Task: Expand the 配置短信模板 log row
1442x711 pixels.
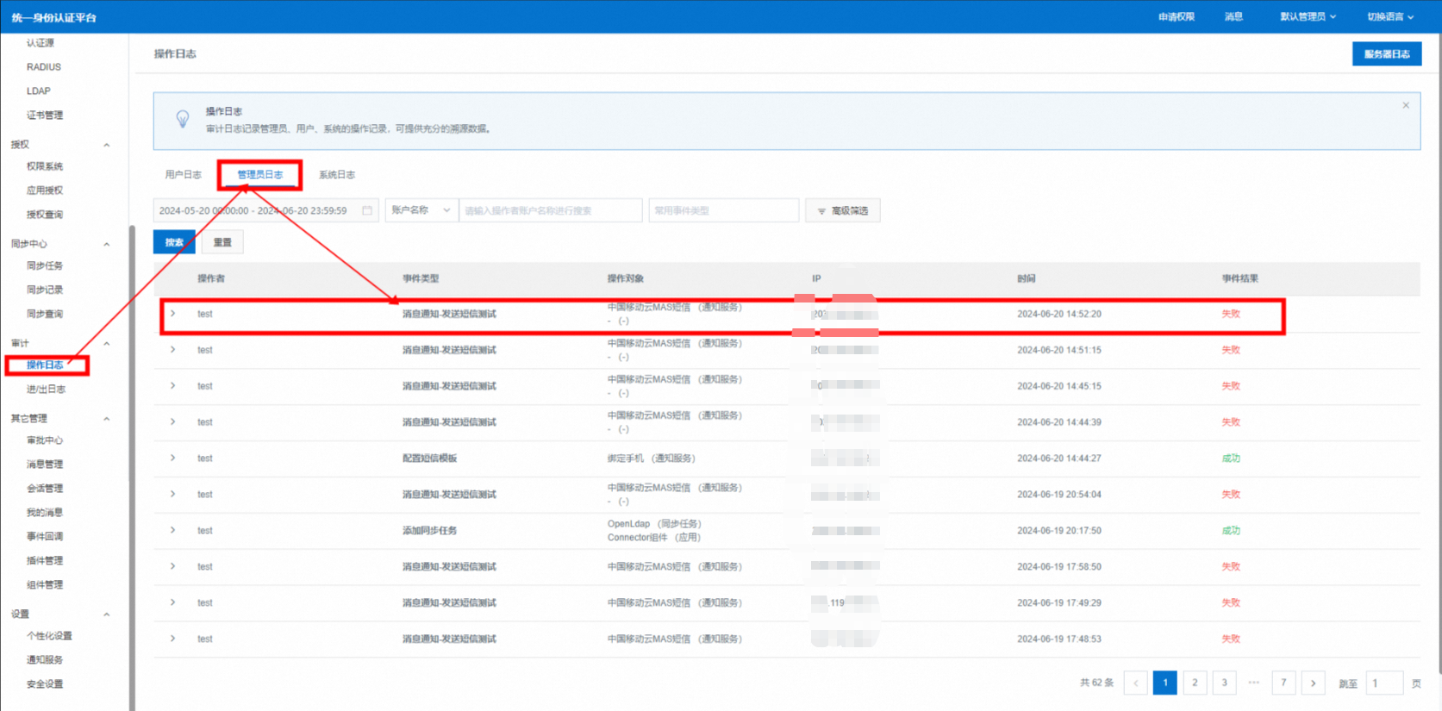Action: (173, 458)
